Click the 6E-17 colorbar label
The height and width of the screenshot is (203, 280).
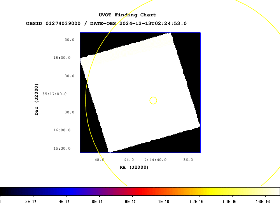(x=97, y=201)
